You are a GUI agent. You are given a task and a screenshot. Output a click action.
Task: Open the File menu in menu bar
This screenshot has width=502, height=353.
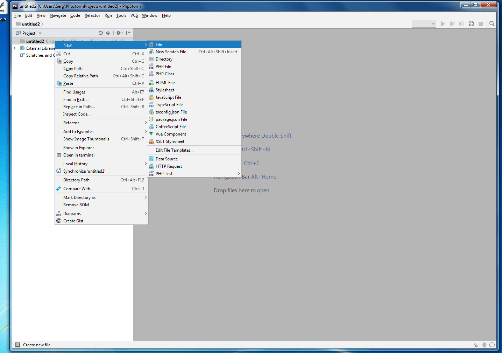pyautogui.click(x=17, y=15)
